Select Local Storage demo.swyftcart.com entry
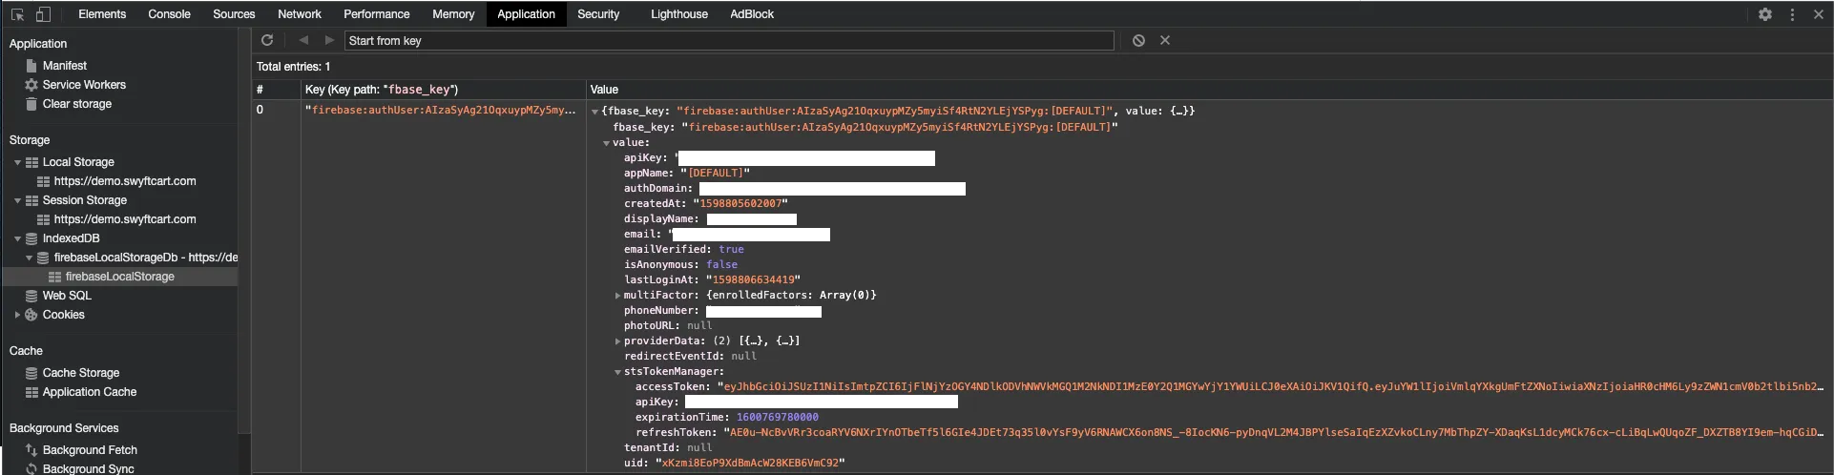The image size is (1834, 475). (125, 181)
